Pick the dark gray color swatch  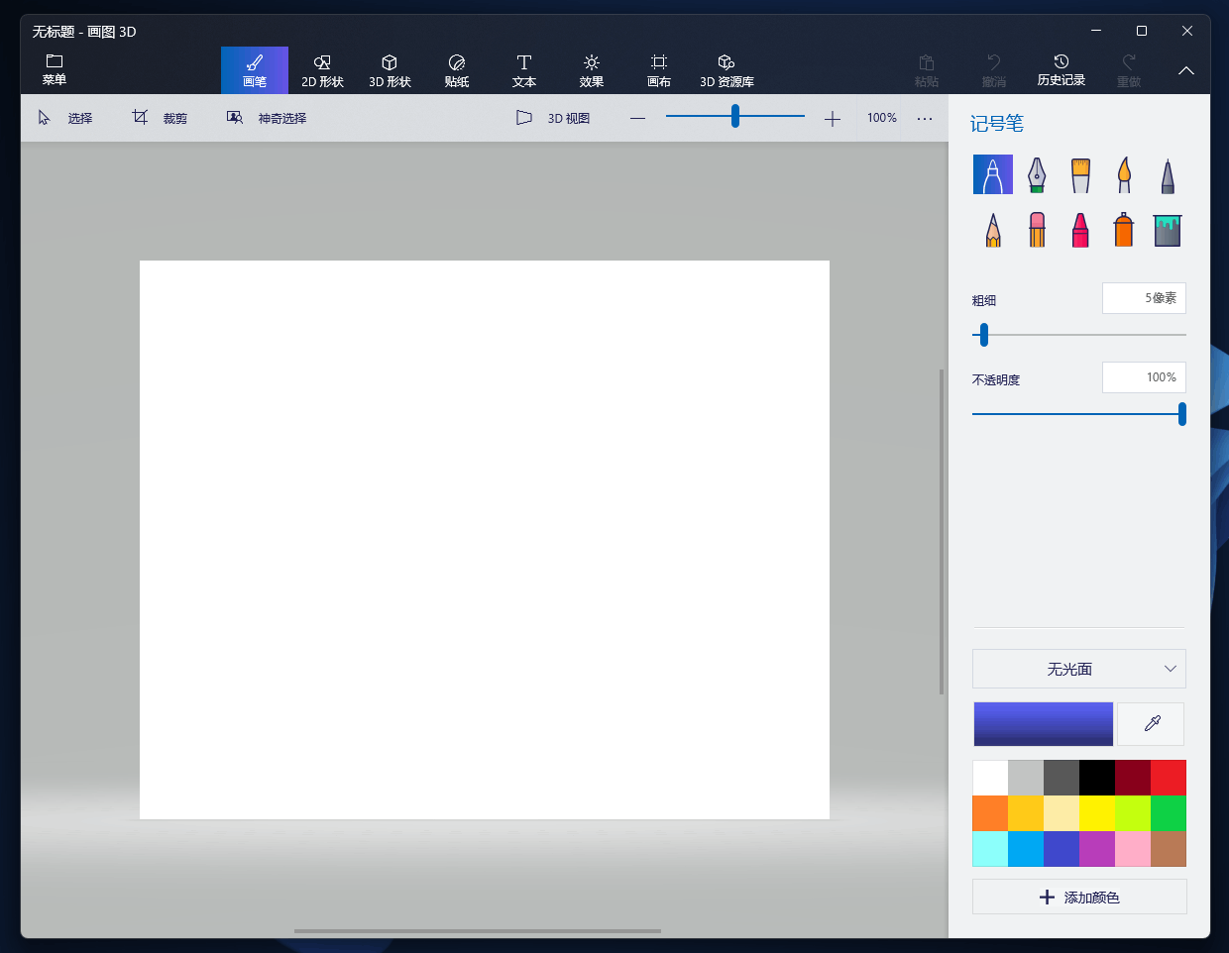pos(1061,778)
